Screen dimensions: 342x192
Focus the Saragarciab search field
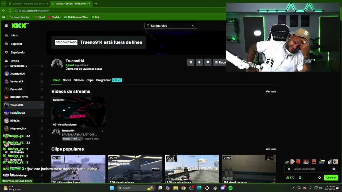point(171,26)
